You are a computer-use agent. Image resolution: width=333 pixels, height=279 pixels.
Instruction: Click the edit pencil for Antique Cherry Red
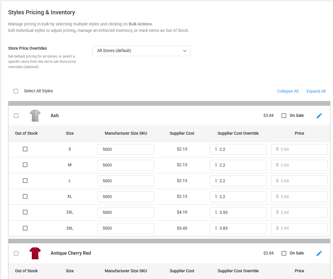click(x=319, y=253)
